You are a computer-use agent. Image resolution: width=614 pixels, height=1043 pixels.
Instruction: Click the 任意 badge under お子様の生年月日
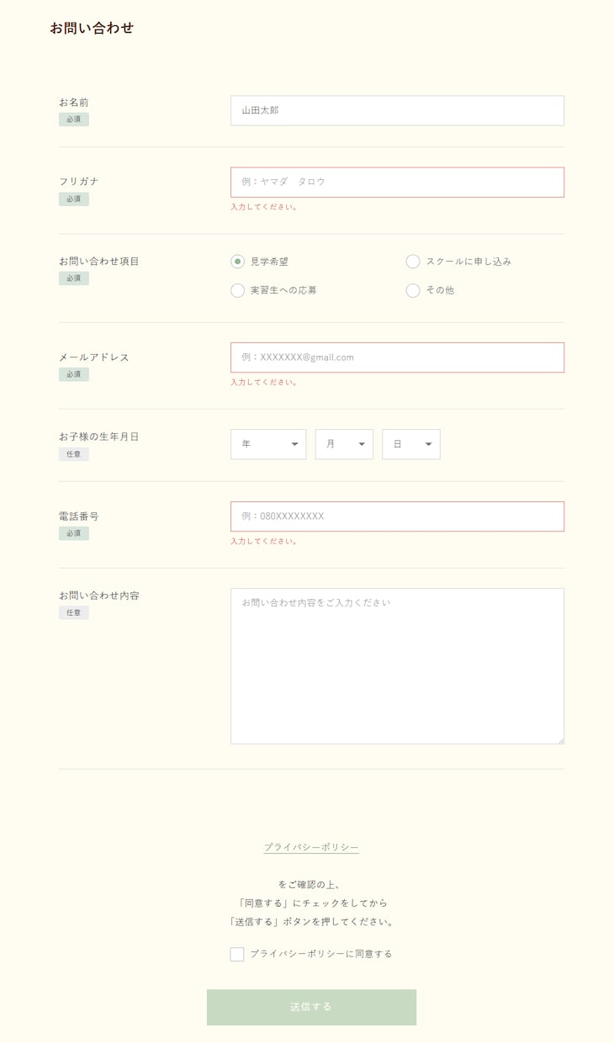pos(74,454)
